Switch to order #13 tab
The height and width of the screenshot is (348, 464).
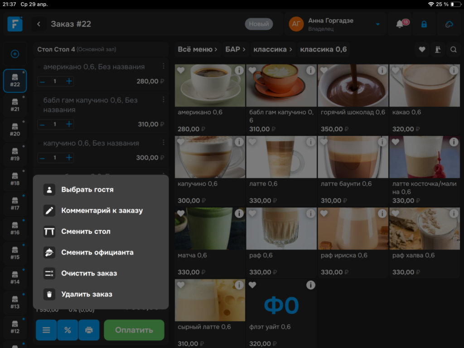15,302
